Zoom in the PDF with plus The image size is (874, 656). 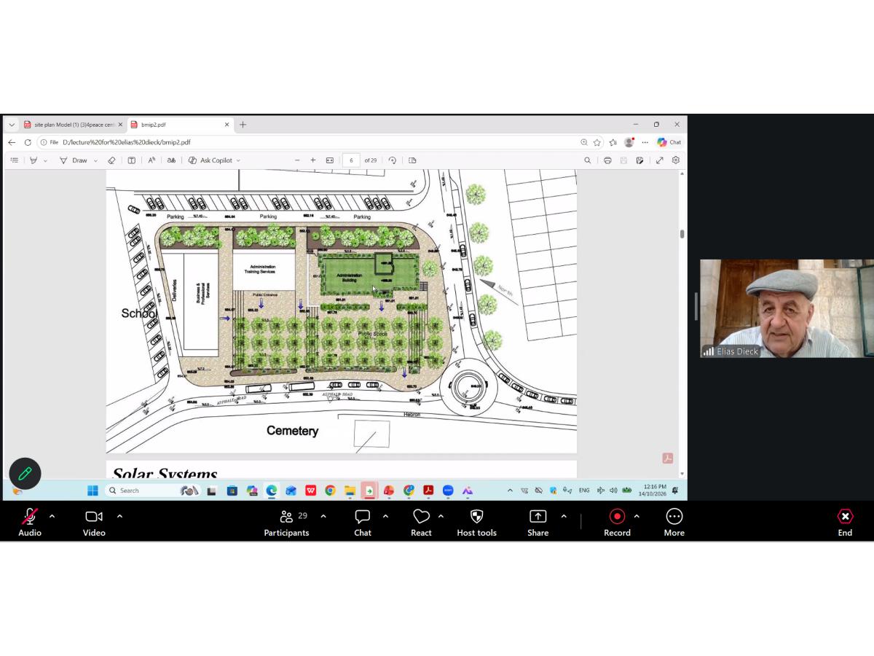pos(313,160)
